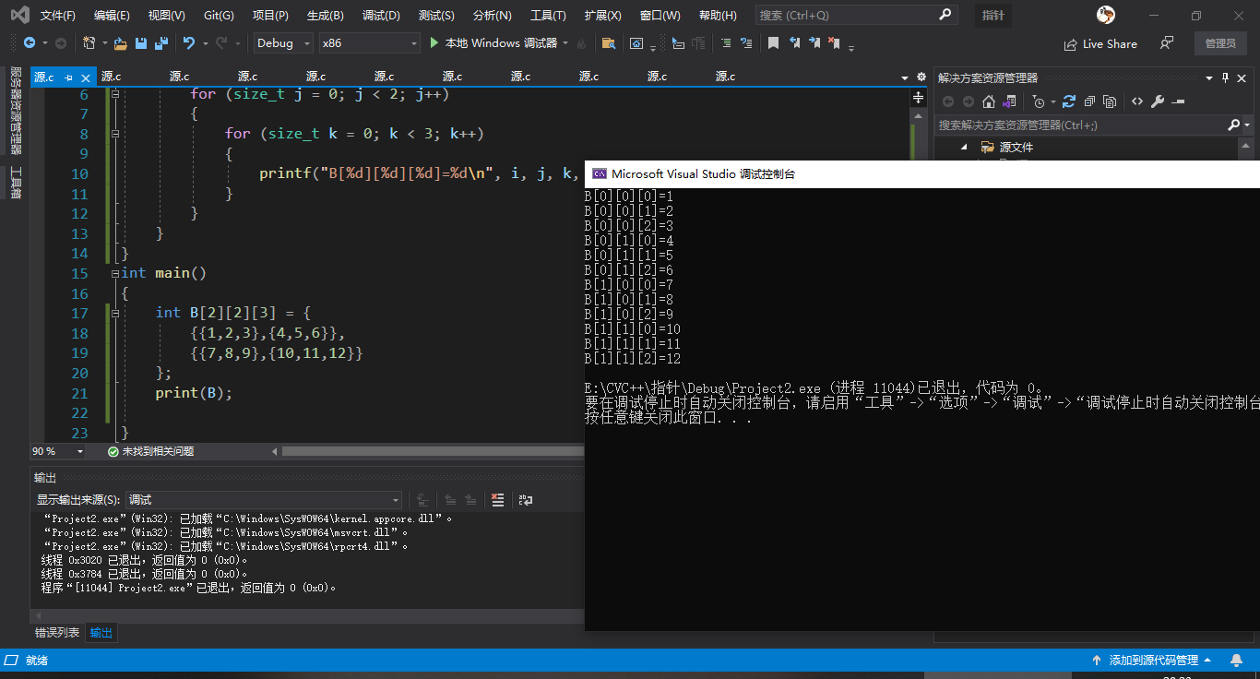Collapse the for k loop fold
The image size is (1260, 679).
pyautogui.click(x=115, y=134)
